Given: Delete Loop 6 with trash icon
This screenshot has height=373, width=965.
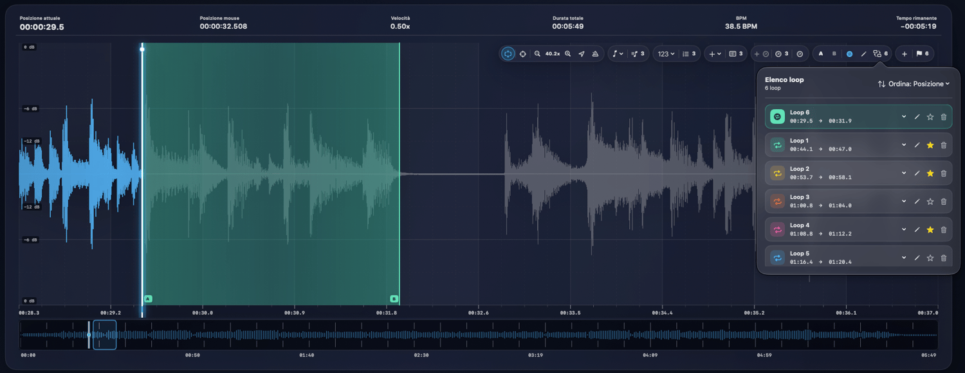Looking at the screenshot, I should click(x=944, y=117).
